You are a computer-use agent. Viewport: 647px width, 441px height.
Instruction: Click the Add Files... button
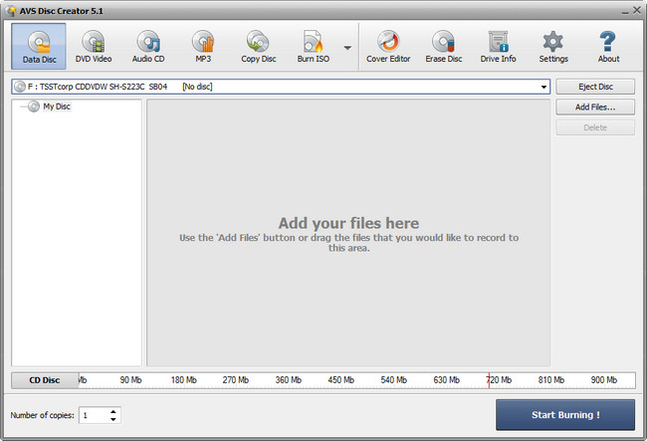[x=594, y=107]
